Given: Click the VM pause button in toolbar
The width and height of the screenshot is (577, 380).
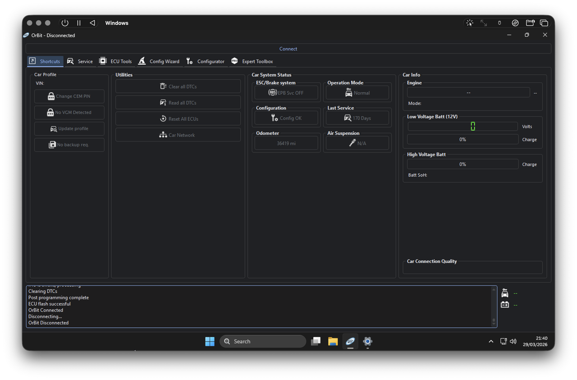Looking at the screenshot, I should [79, 23].
